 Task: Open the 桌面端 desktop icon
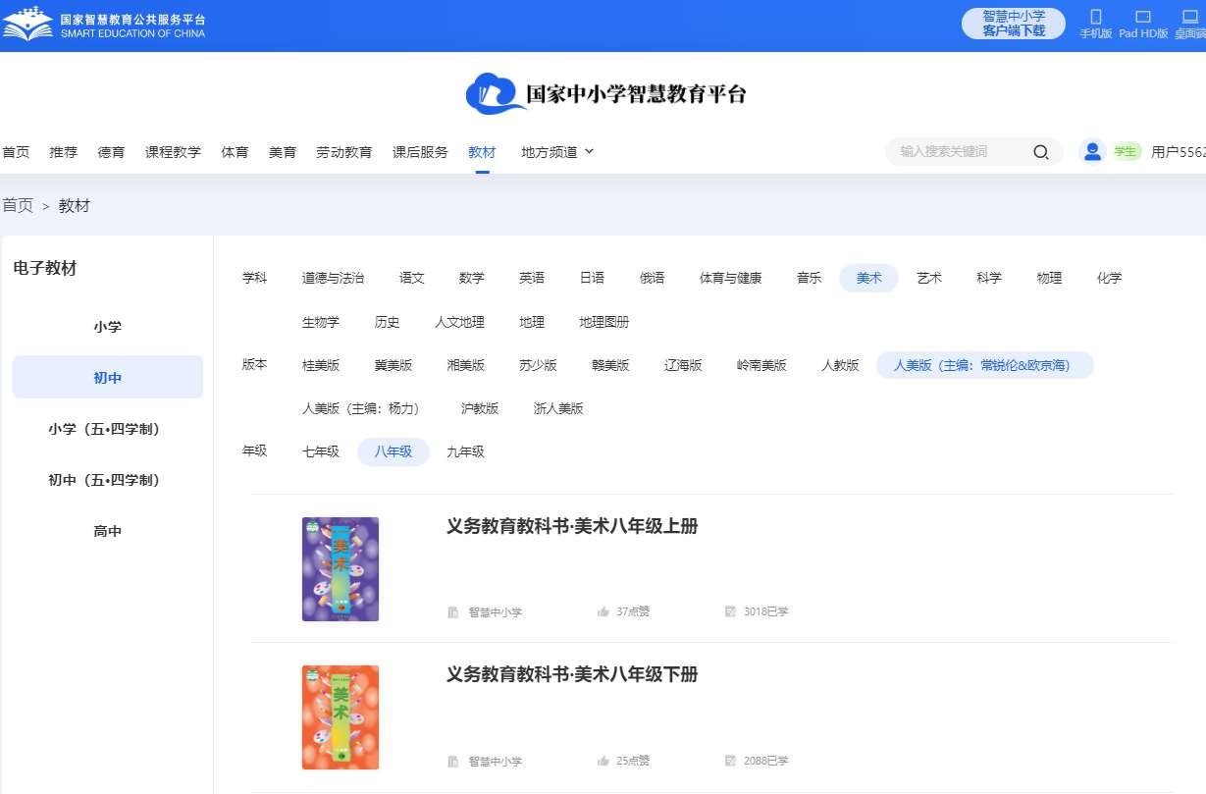tap(1190, 17)
